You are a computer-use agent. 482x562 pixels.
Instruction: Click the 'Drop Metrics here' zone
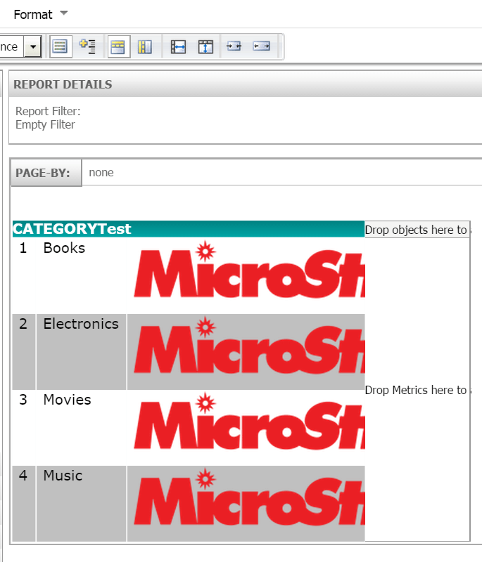(417, 390)
